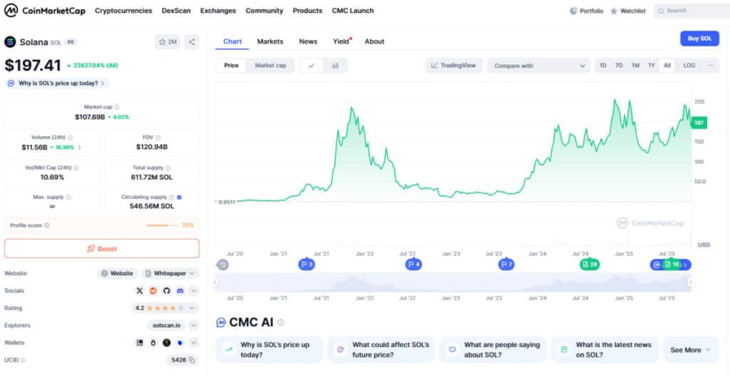This screenshot has height=375, width=730.
Task: Click the share icon next to Solana
Action: pyautogui.click(x=192, y=42)
